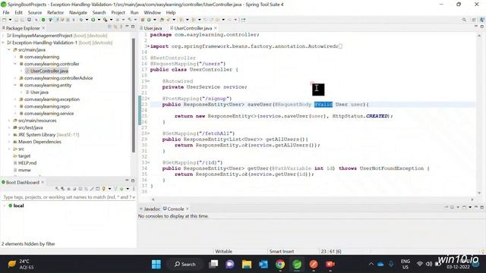
Task: Switch to the User.java editor tab
Action: coord(151,28)
